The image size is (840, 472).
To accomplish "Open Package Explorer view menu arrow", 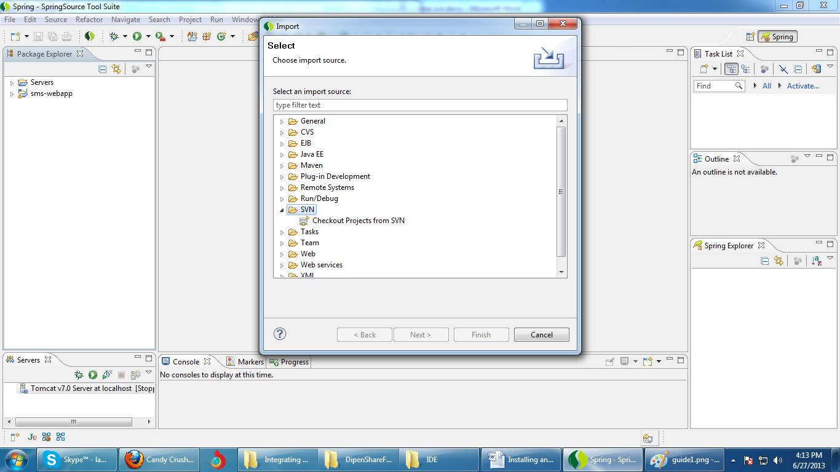I will 148,66.
